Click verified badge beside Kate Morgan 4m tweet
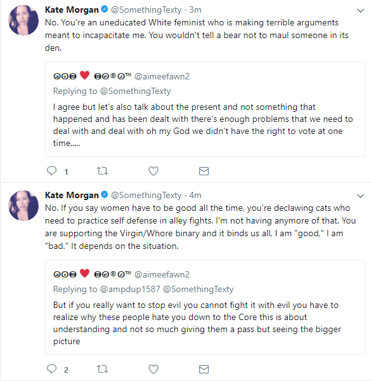This screenshot has width=371, height=381. tap(105, 195)
